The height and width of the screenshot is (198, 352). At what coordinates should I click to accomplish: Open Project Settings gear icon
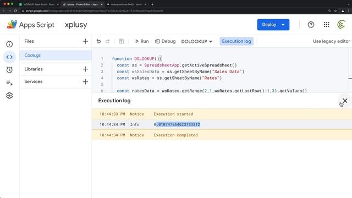[9, 96]
